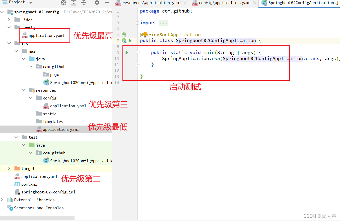This screenshot has height=221, width=340.
Task: Collapse the resources folder arrow
Action: point(24,90)
